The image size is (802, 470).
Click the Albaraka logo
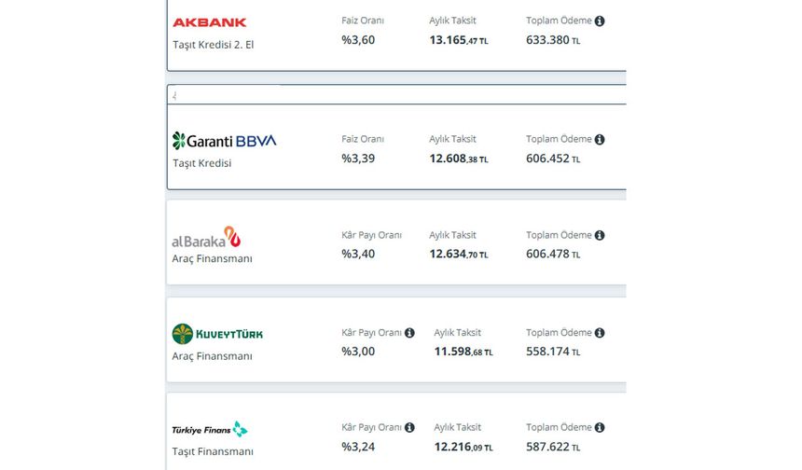click(x=206, y=237)
